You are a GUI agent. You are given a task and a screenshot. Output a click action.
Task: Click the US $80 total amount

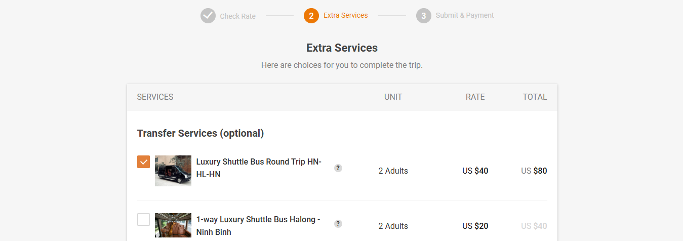tap(534, 171)
